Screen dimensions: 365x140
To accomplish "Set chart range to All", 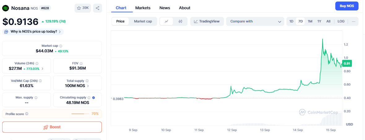I will click(x=328, y=21).
